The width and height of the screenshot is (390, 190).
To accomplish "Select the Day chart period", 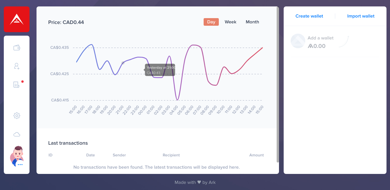I will [x=211, y=22].
